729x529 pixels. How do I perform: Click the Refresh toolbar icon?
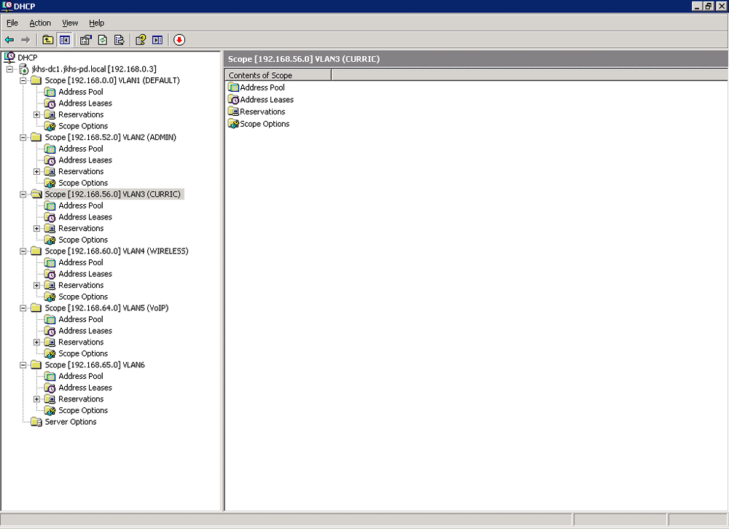pos(103,40)
